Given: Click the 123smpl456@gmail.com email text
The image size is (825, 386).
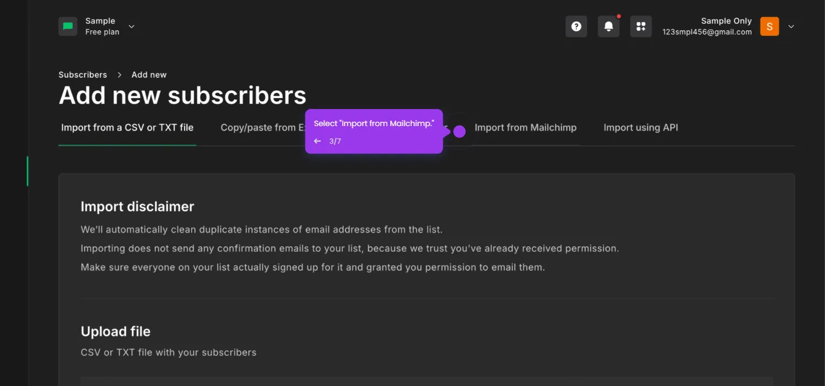Looking at the screenshot, I should pyautogui.click(x=707, y=32).
